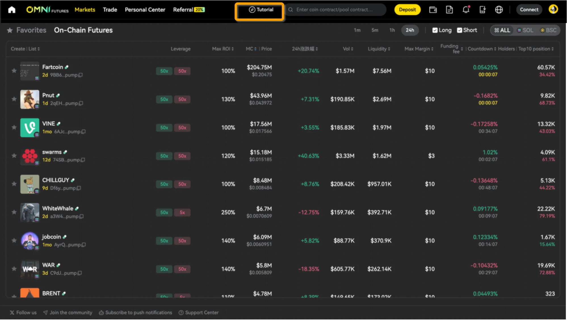Click the home icon in header
Screen dimensions: 567x320
tap(12, 10)
